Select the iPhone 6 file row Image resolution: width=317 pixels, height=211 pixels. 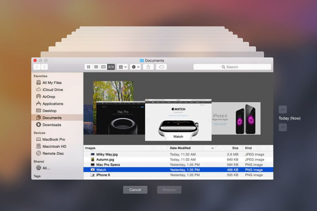(x=178, y=175)
